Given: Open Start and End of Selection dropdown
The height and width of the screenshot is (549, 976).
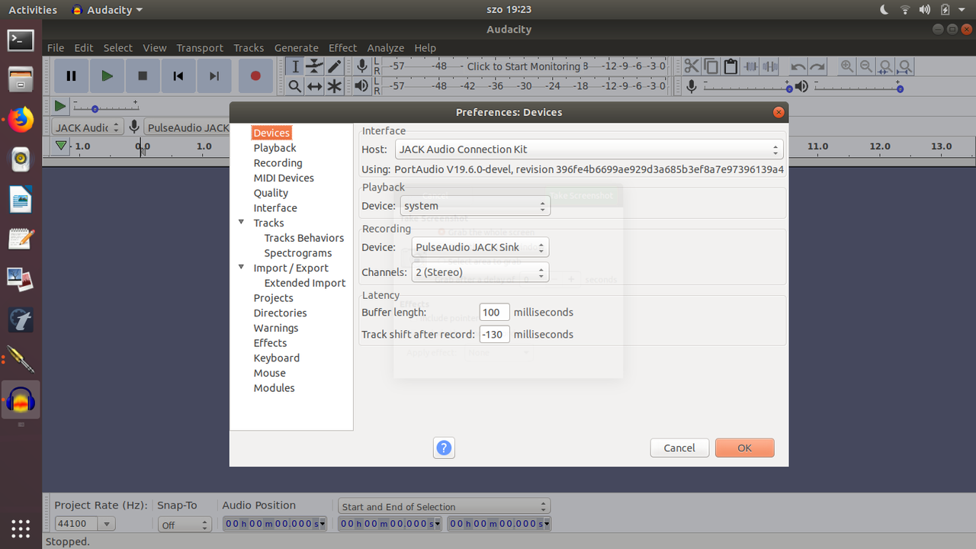Looking at the screenshot, I should coord(444,506).
